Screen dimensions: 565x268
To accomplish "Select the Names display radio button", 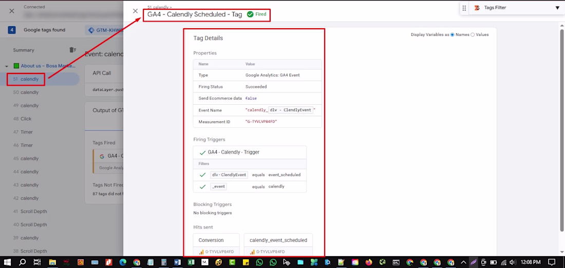I will [453, 34].
